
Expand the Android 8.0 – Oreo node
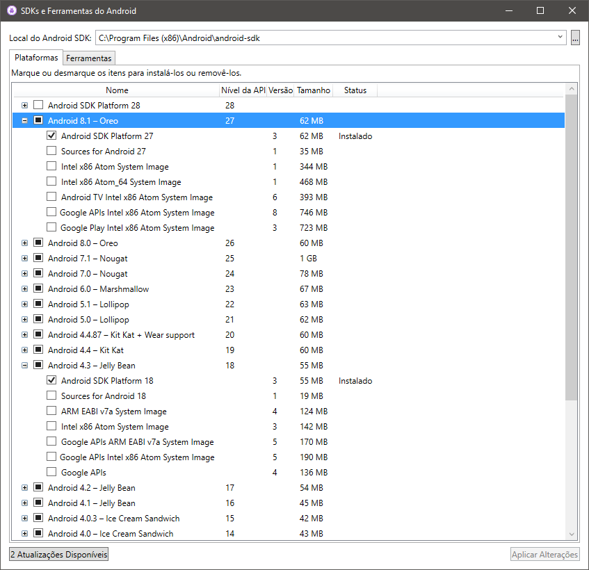tap(24, 243)
